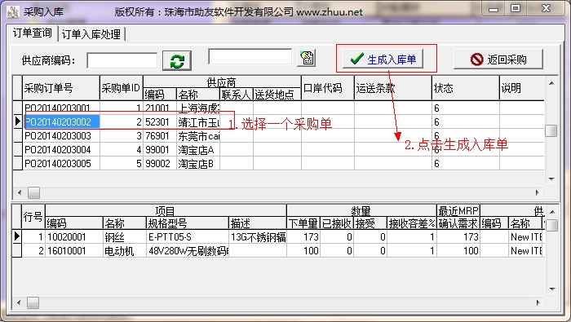Click the upper grid scroll-up arrow

point(551,83)
